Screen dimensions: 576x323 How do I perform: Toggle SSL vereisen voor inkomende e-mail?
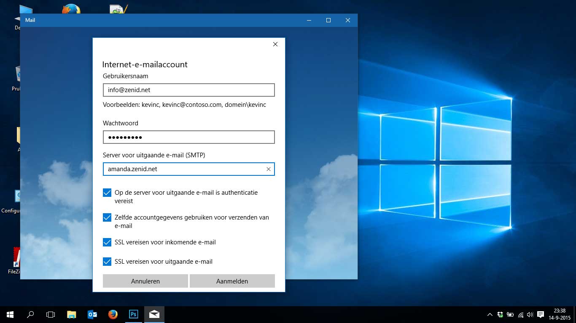[107, 242]
